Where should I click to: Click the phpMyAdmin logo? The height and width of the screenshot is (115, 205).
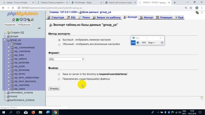tap(22, 14)
